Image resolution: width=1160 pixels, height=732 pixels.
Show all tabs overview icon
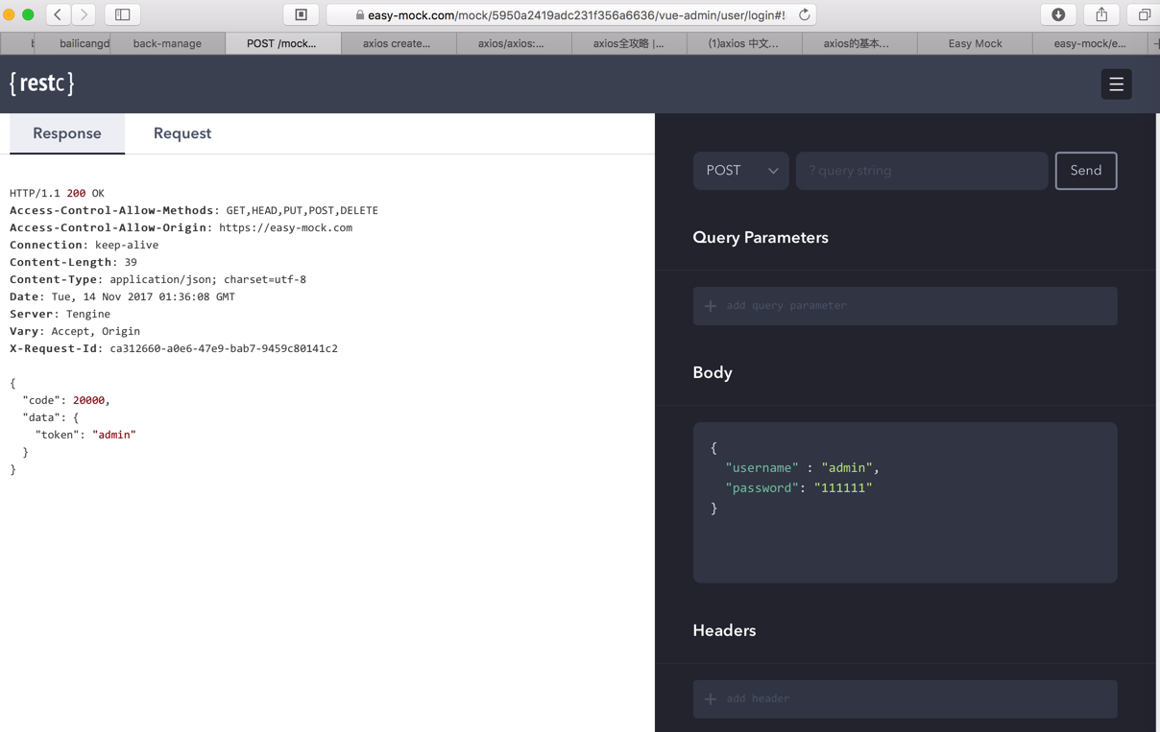(1144, 14)
